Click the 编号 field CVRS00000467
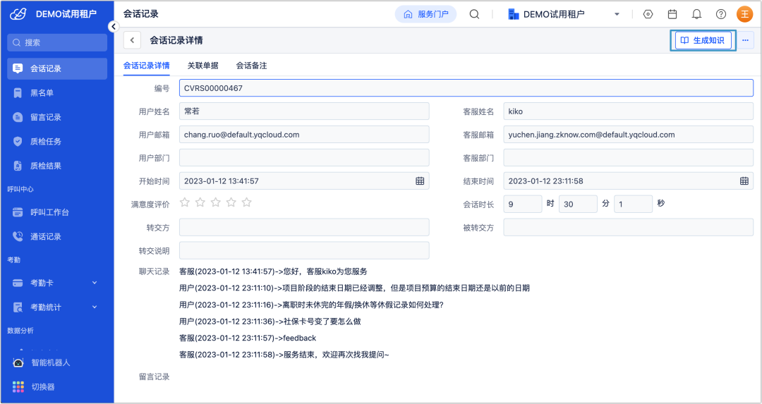762x404 pixels. click(466, 88)
